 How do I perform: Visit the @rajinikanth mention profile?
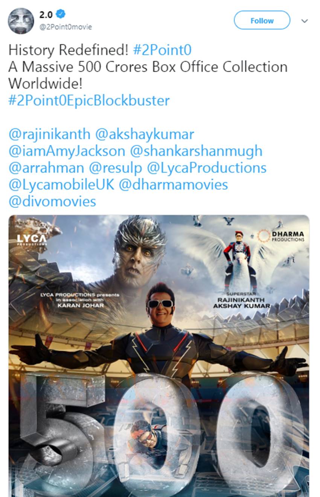[x=49, y=134]
